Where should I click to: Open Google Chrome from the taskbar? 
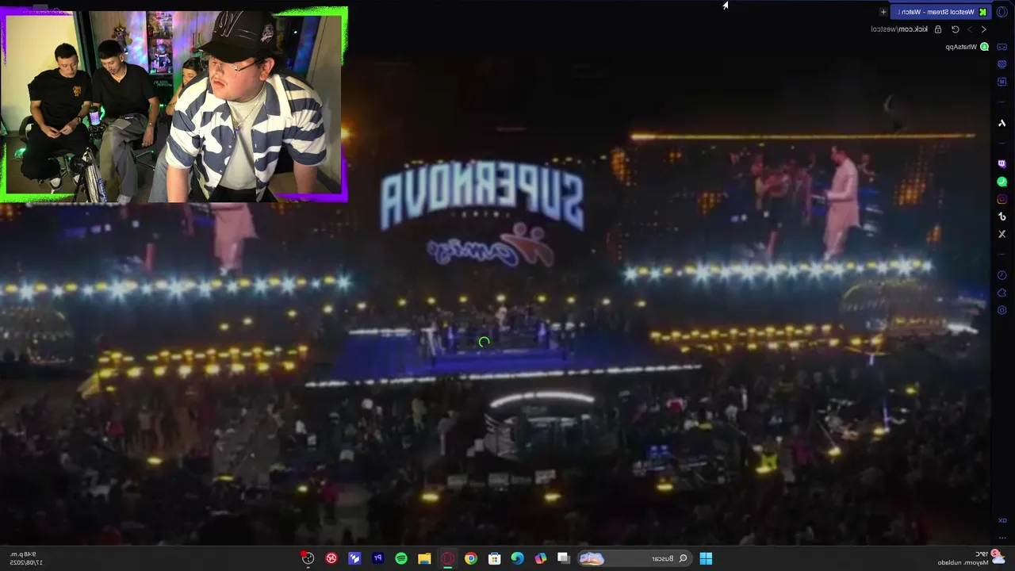point(471,558)
